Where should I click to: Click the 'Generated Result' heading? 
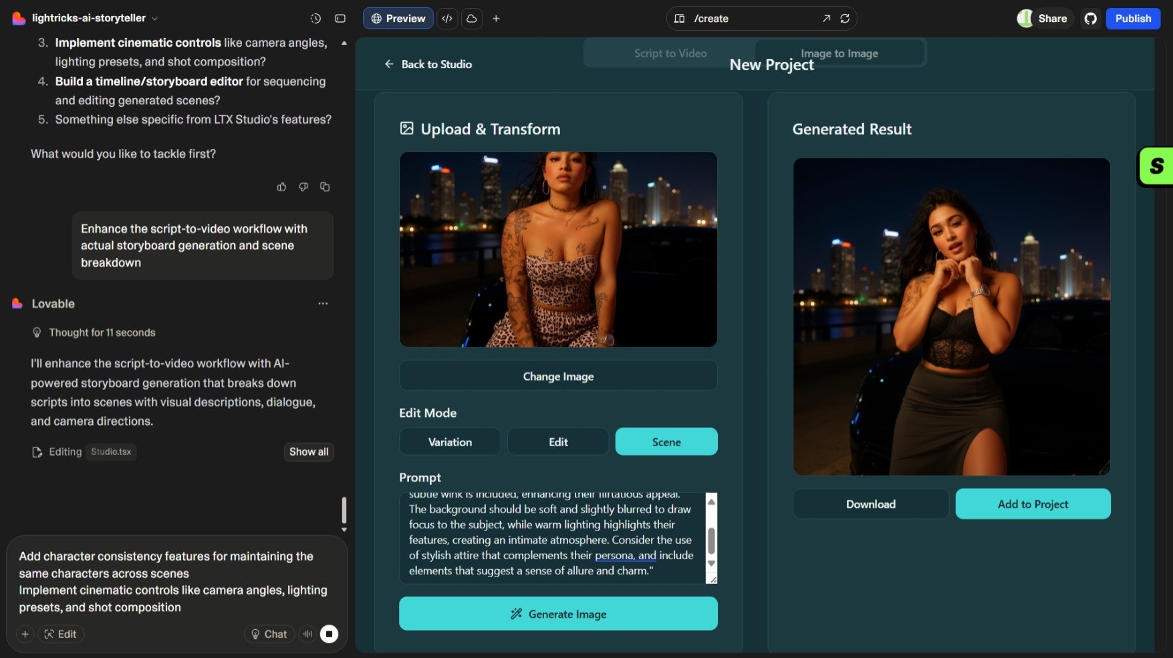tap(852, 129)
